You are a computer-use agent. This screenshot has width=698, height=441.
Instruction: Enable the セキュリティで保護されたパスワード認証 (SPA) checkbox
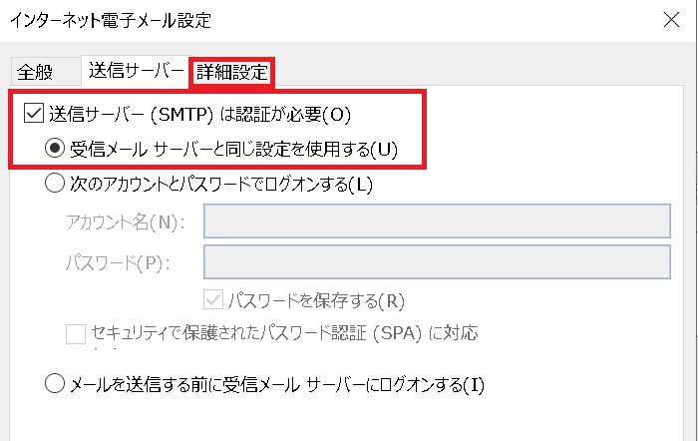(x=76, y=334)
